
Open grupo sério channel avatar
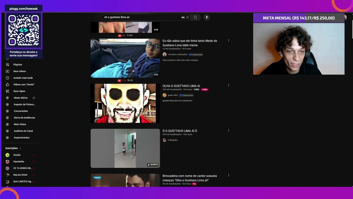pos(165,95)
